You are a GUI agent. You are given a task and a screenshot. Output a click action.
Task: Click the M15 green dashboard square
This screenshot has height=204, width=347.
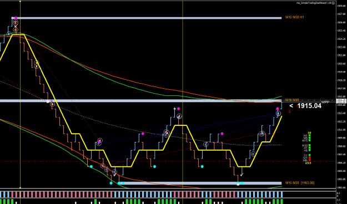(x=310, y=140)
